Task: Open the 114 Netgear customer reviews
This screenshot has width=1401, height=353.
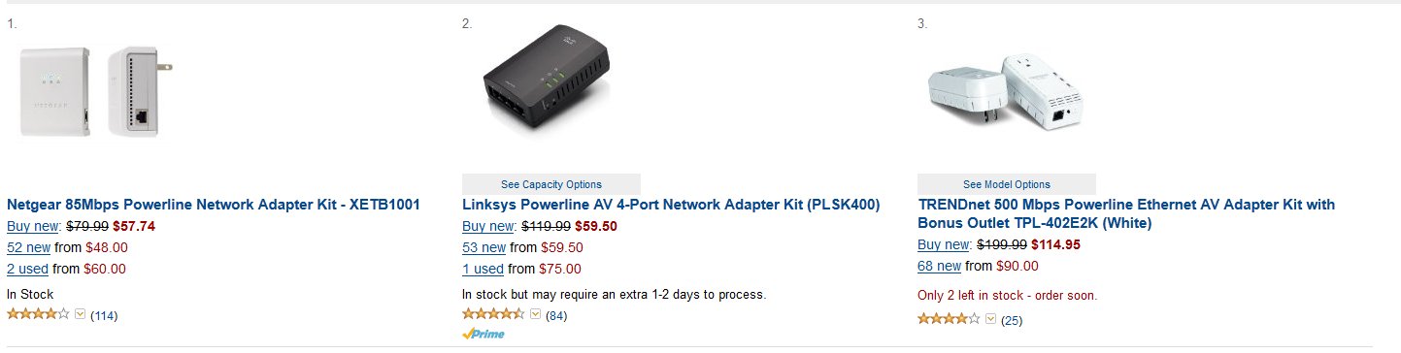Action: pyautogui.click(x=104, y=315)
